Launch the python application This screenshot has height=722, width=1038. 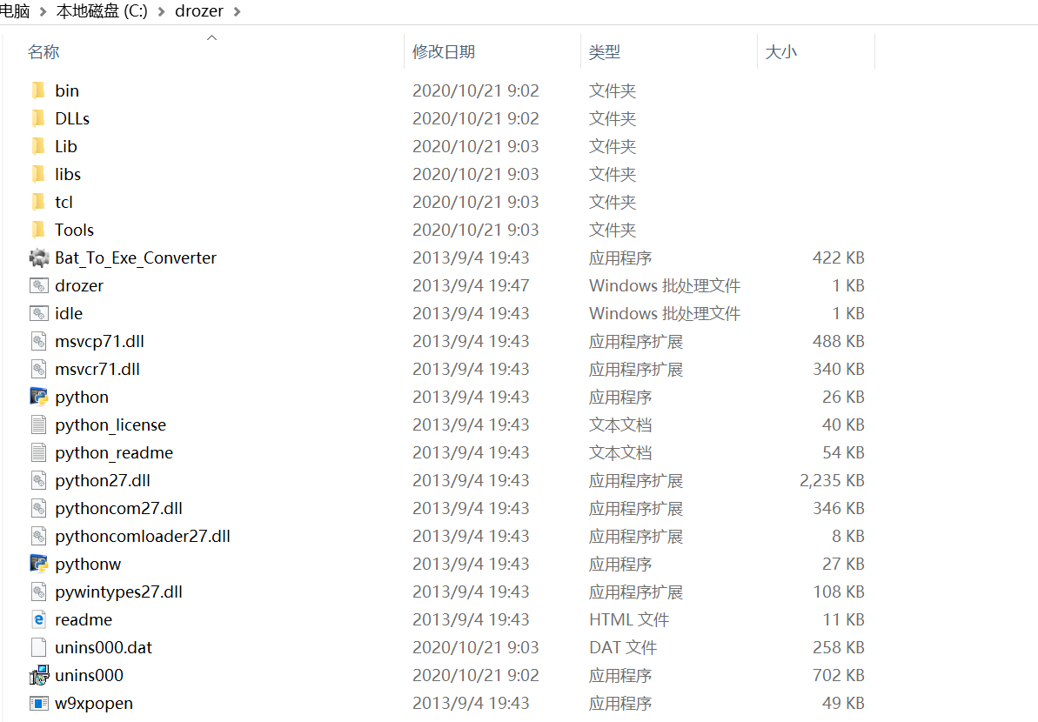pyautogui.click(x=81, y=396)
